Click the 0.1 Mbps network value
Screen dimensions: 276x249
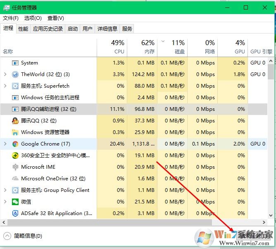[x=203, y=144]
